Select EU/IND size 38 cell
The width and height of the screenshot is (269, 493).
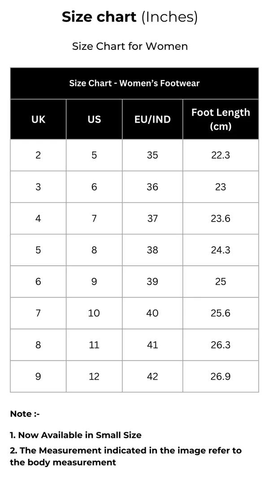[152, 250]
